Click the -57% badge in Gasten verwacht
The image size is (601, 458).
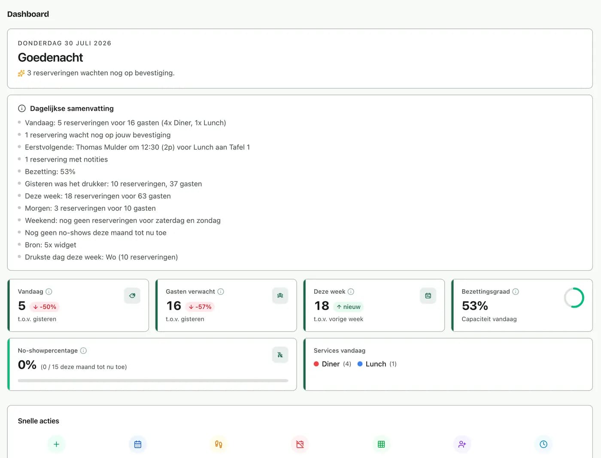tap(200, 307)
